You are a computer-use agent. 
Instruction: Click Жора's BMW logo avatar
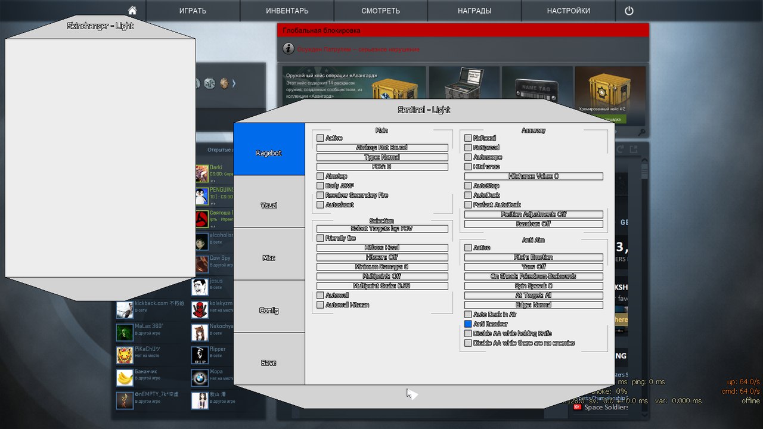tap(200, 378)
